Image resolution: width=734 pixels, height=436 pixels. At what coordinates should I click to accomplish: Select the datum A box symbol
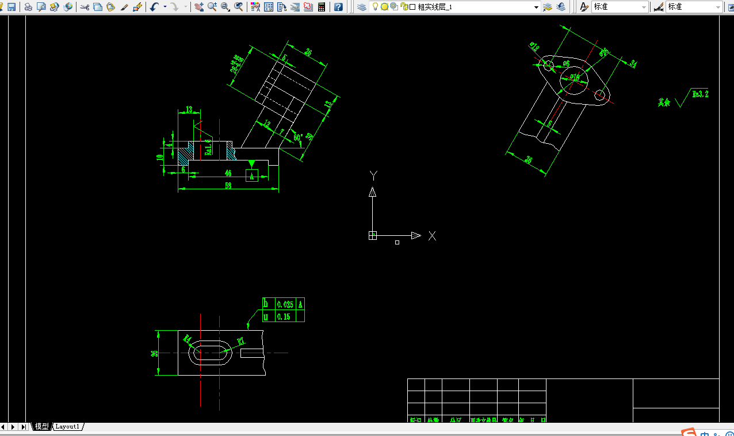(252, 176)
